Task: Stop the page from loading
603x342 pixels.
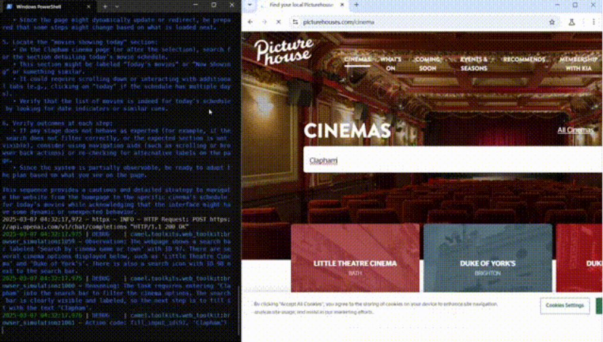Action: tap(278, 22)
